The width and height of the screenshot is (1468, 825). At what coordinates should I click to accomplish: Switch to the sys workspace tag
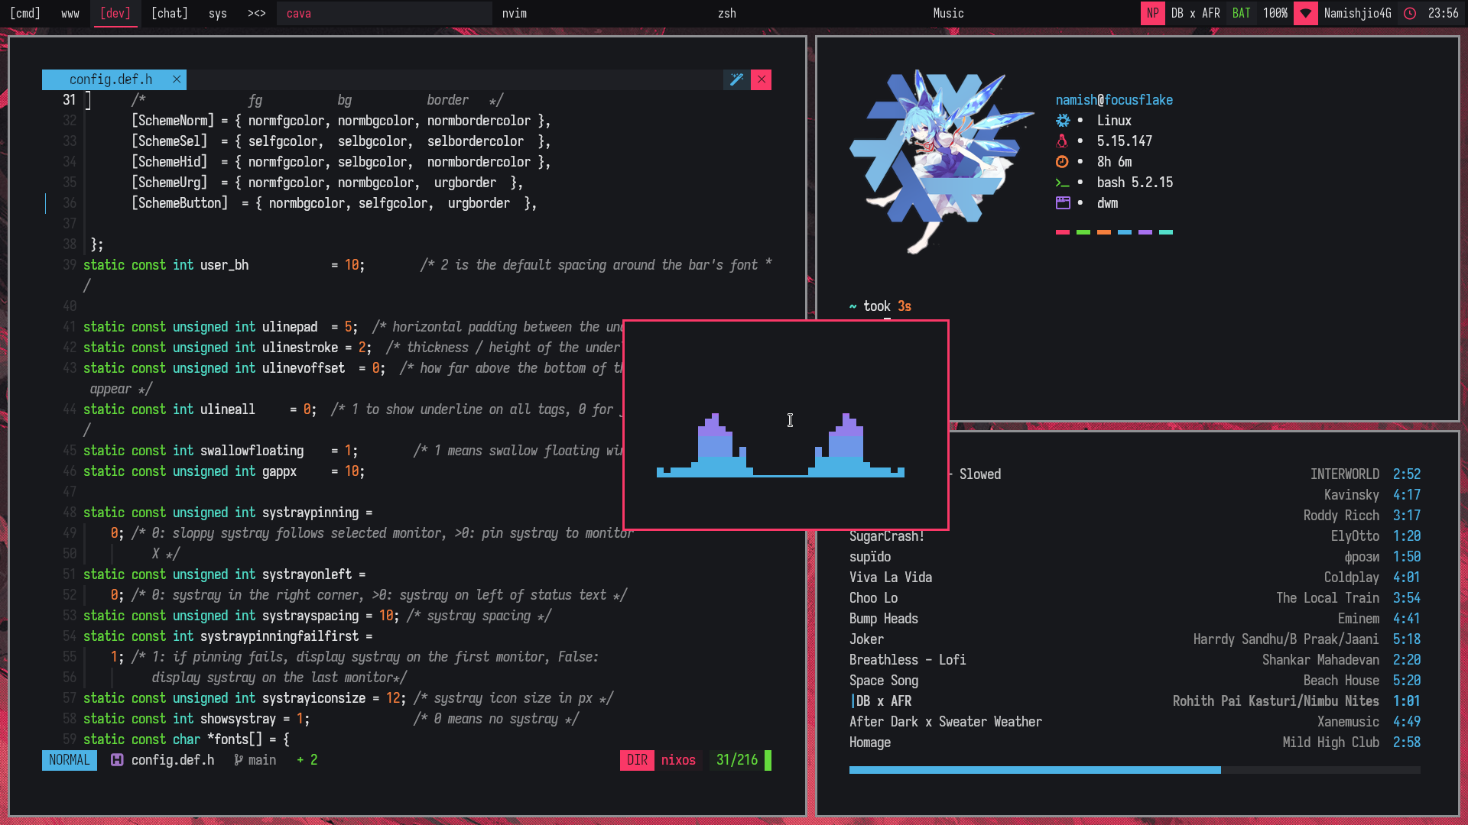(218, 13)
